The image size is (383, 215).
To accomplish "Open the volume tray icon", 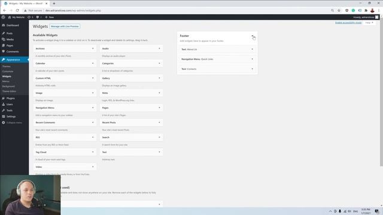I will point(349,211).
